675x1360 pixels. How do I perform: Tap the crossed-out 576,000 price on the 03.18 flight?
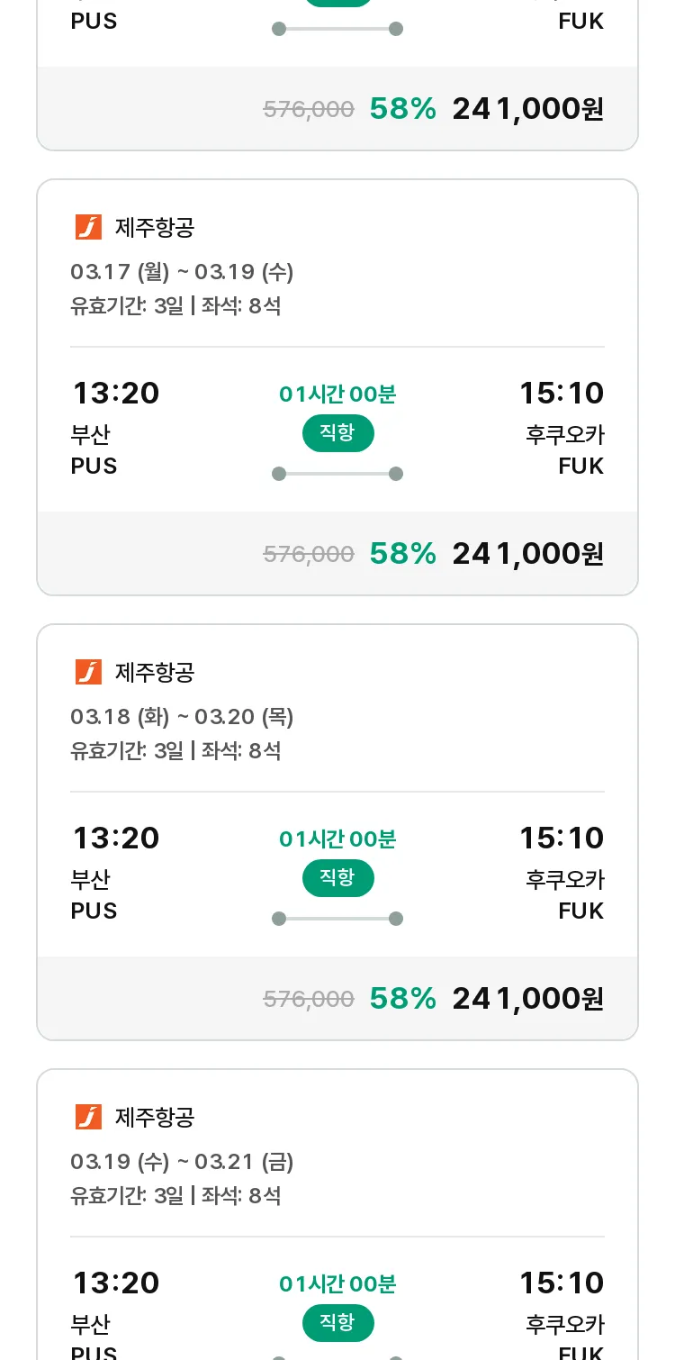309,999
